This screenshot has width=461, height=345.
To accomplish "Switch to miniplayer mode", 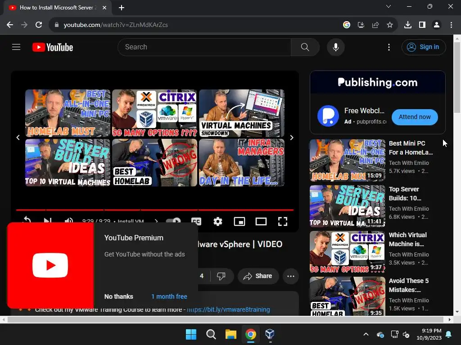I will tap(240, 221).
